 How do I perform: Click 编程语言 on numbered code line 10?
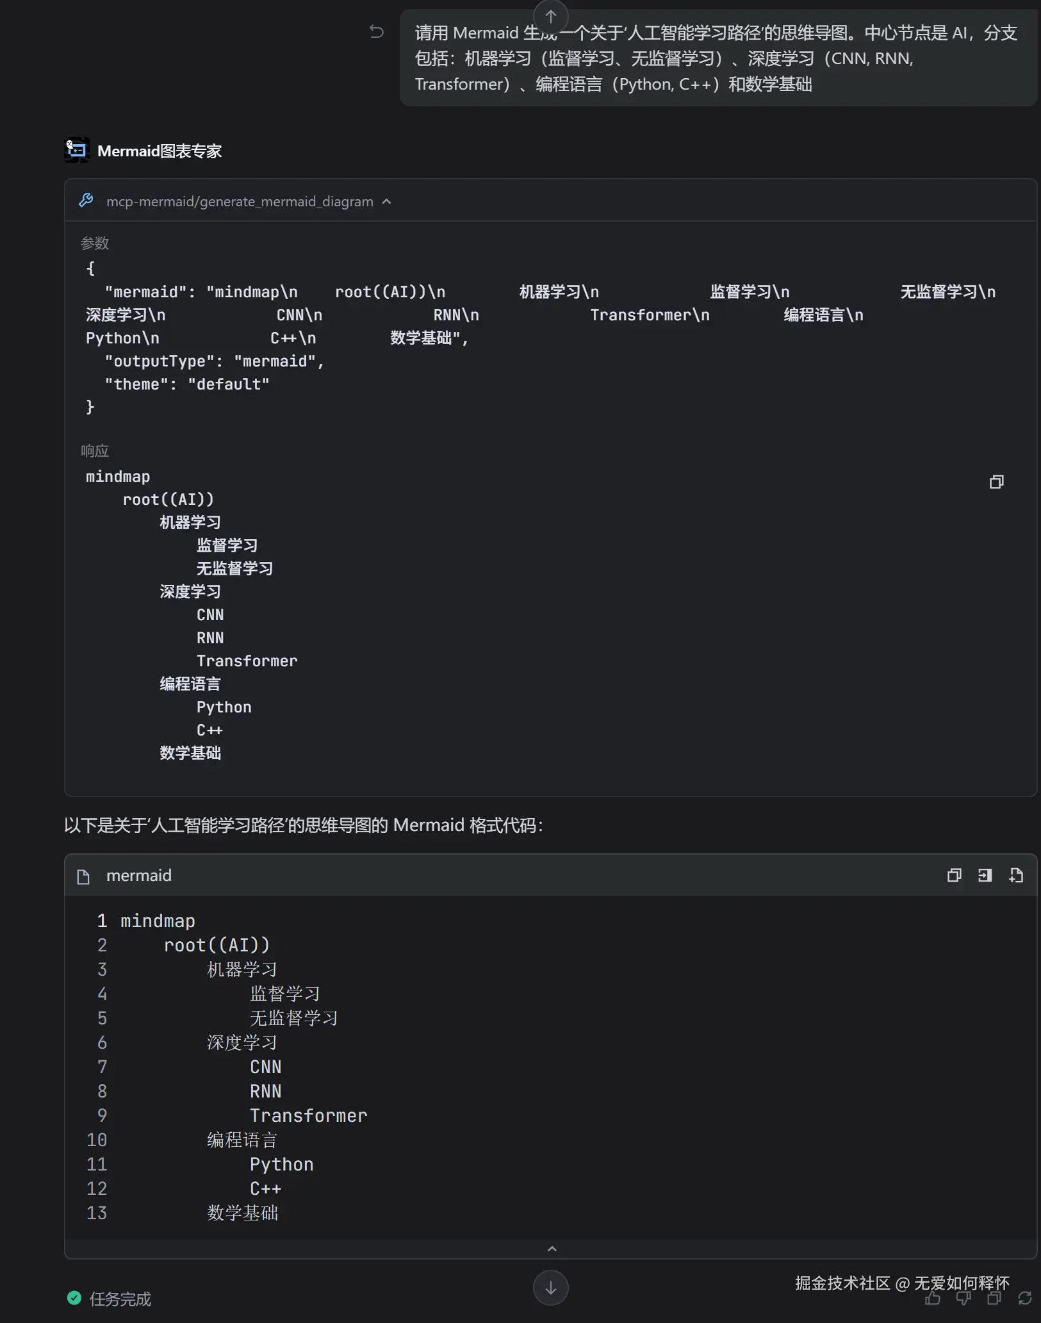tap(242, 1140)
